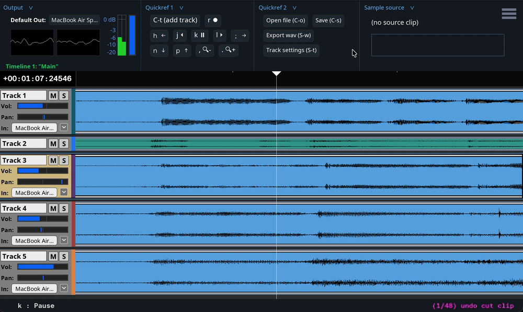Image resolution: width=523 pixels, height=312 pixels.
Task: Expand the Track 4 input dropdown arrow
Action: (64, 240)
